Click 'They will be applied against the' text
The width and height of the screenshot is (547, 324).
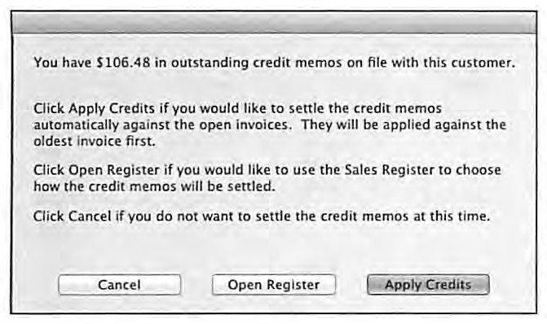point(404,125)
